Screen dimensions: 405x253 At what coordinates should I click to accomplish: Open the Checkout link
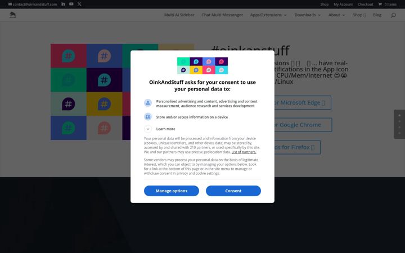tap(365, 4)
